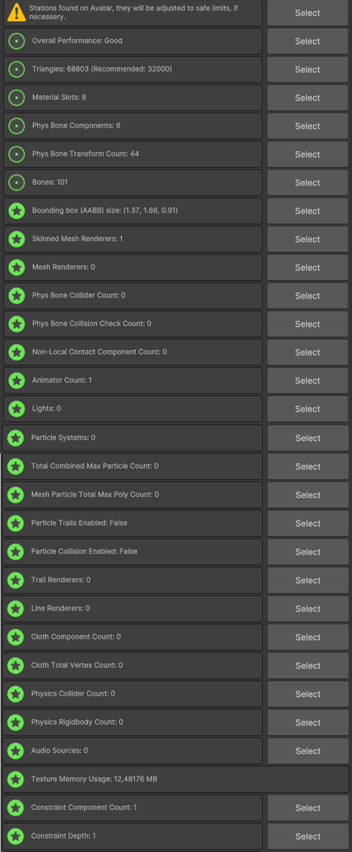
Task: Click the rating icon beside Triangles count
Action: tap(17, 69)
